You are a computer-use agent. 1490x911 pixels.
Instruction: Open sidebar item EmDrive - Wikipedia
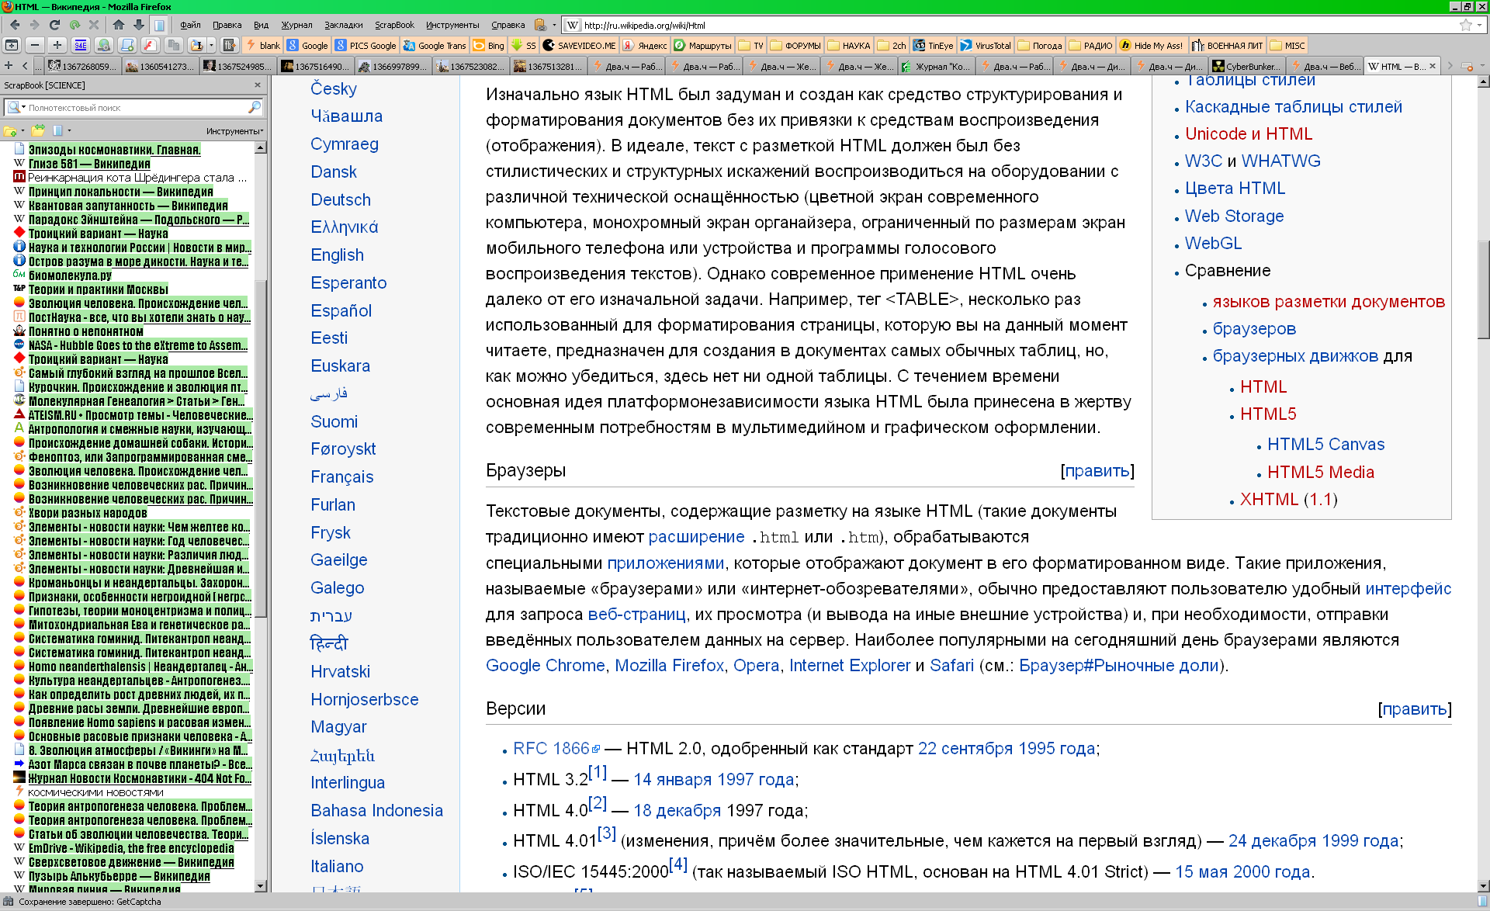131,848
